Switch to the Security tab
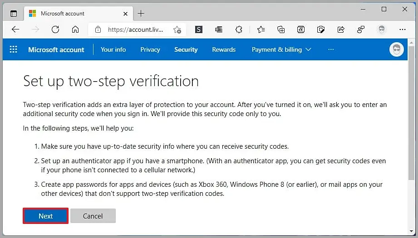Screen dimensions: 418x238 tap(186, 49)
